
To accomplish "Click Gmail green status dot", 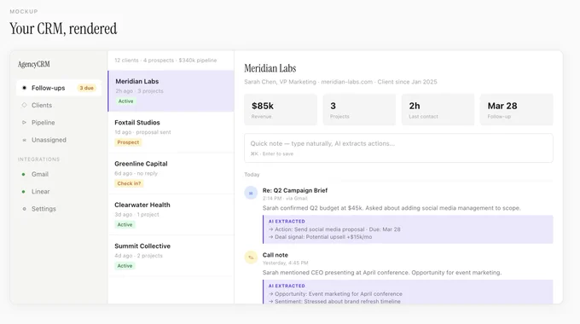I will point(24,174).
